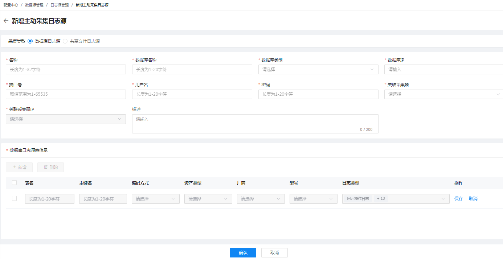Click 新增主动采集日志源 breadcrumb item
The height and width of the screenshot is (260, 503).
click(x=92, y=5)
